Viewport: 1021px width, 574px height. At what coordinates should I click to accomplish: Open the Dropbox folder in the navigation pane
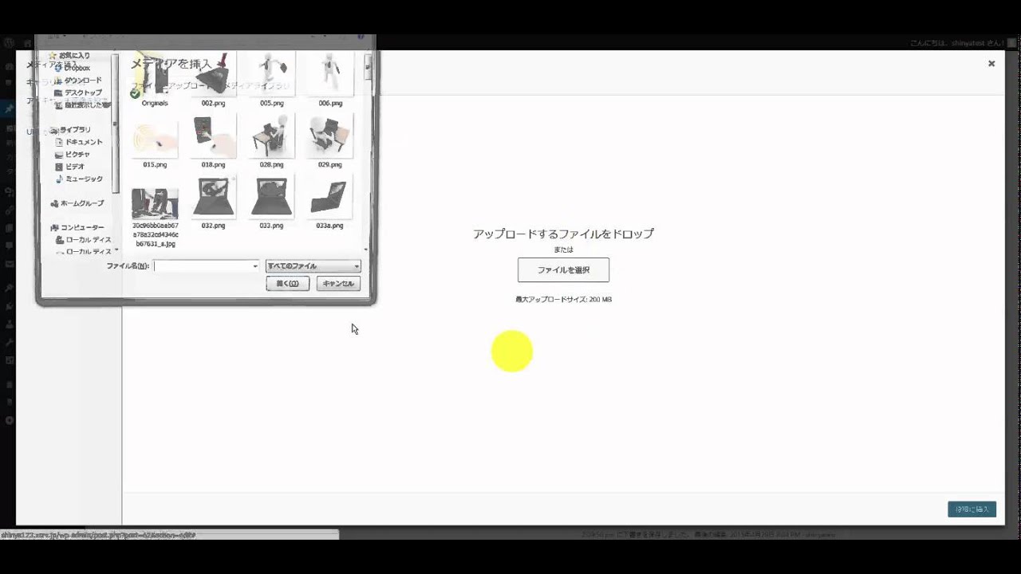click(x=71, y=68)
